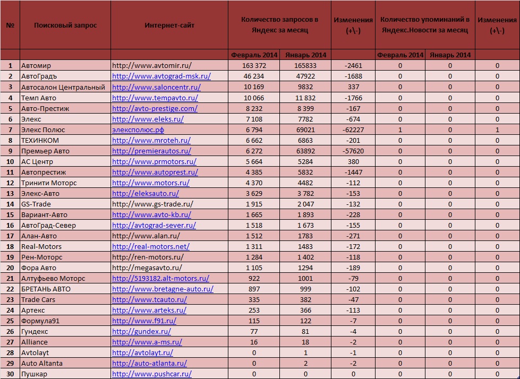Screen dimensions: 520x379
Task: Click the change value -2461
Action: coord(353,66)
